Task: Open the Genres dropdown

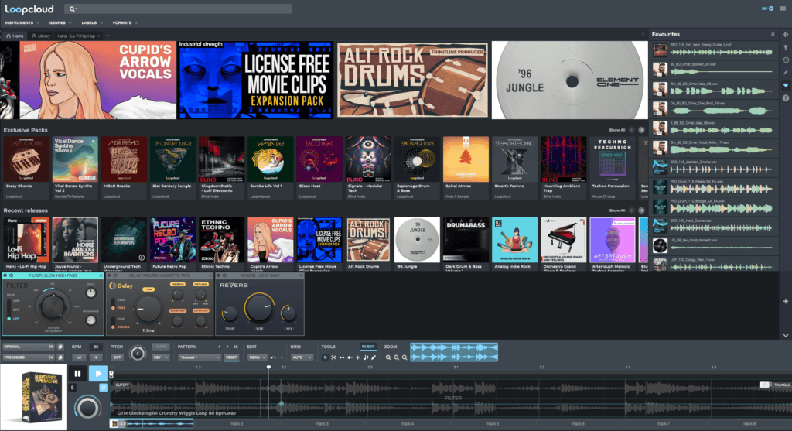Action: 60,22
